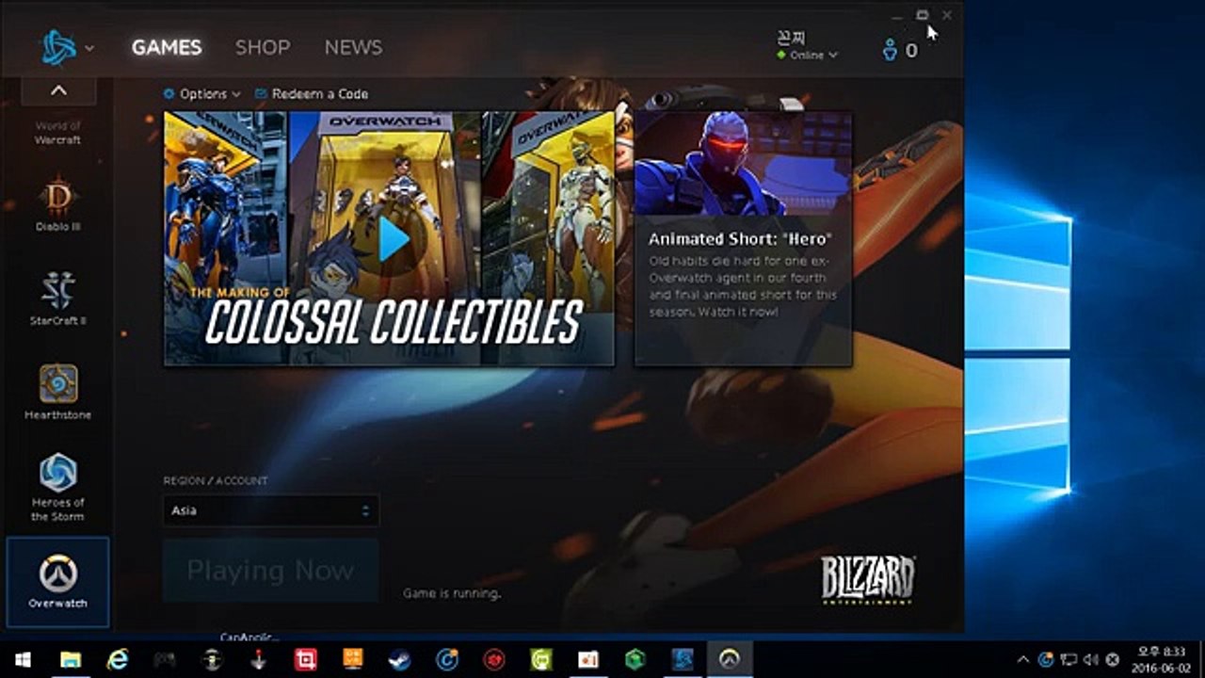Open the Region / Account dropdown showing Asia
1205x678 pixels.
click(x=271, y=510)
